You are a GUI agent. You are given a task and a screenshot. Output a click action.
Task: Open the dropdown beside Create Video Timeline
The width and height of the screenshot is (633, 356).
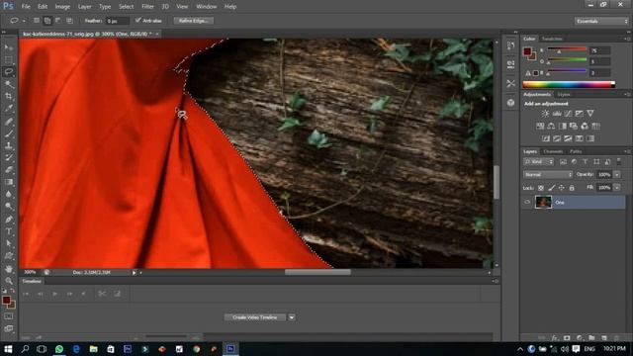(x=292, y=317)
